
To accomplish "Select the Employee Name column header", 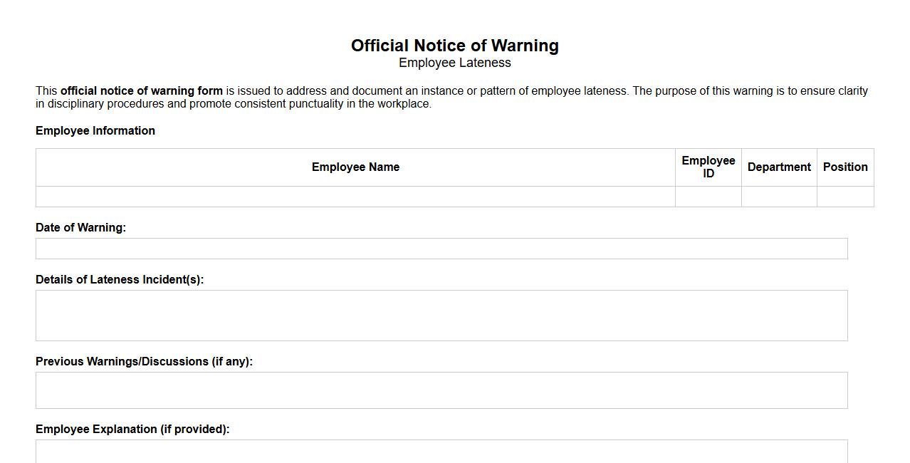I will point(355,167).
